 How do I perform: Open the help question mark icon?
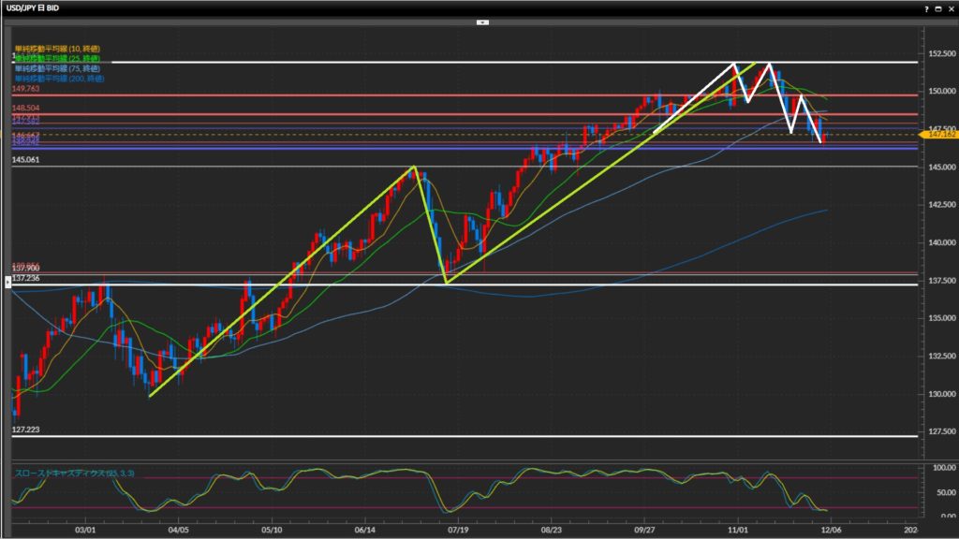(925, 7)
